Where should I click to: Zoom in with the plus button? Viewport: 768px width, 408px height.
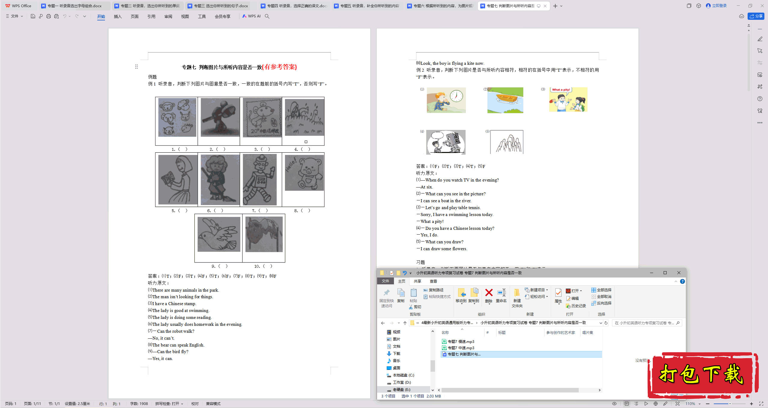pyautogui.click(x=751, y=403)
